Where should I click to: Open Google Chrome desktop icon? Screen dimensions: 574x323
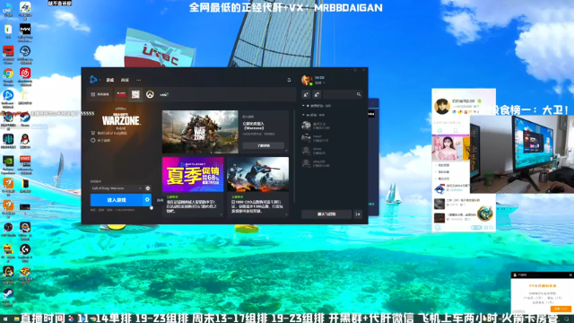(x=8, y=74)
